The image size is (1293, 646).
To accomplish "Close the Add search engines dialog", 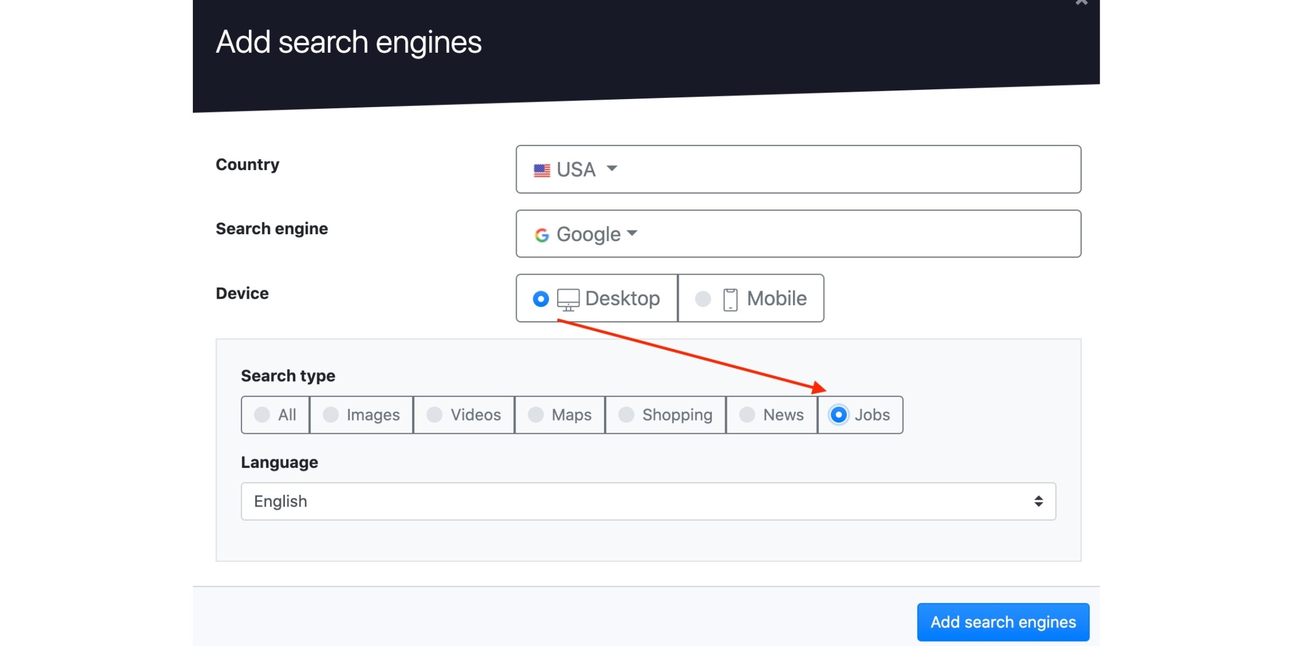I will tap(1081, 3).
